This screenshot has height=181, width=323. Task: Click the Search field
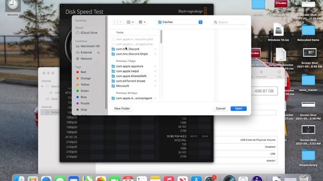[x=230, y=22]
